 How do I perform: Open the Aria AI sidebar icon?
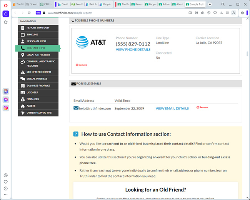click(x=6, y=91)
